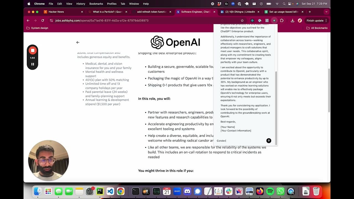Open Terminal from the dock

[x=136, y=191]
